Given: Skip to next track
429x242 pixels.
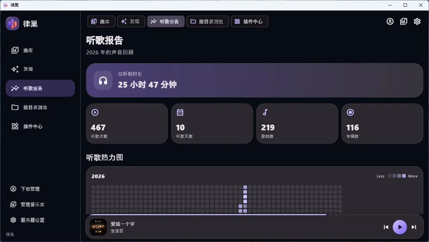Looking at the screenshot, I should click(x=414, y=227).
